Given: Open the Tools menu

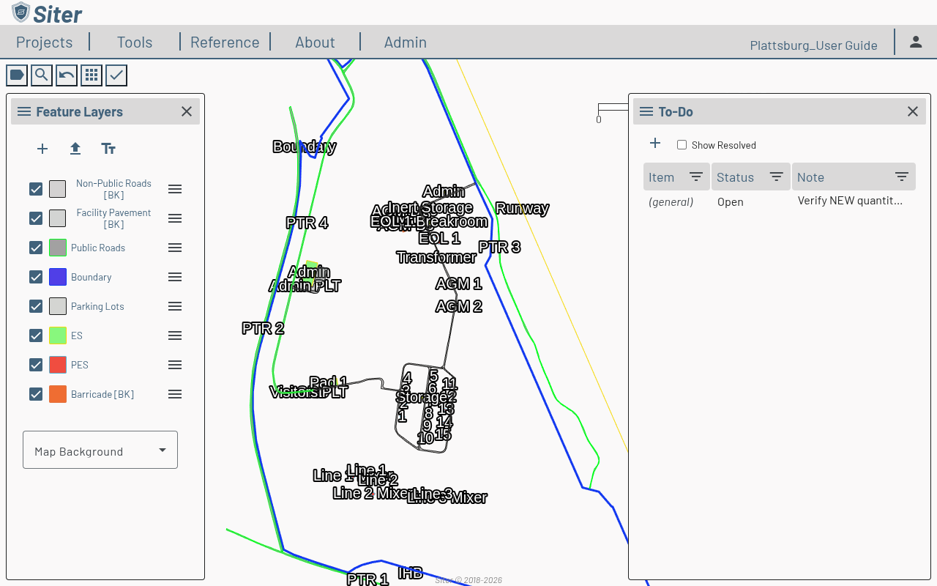Looking at the screenshot, I should tap(135, 42).
